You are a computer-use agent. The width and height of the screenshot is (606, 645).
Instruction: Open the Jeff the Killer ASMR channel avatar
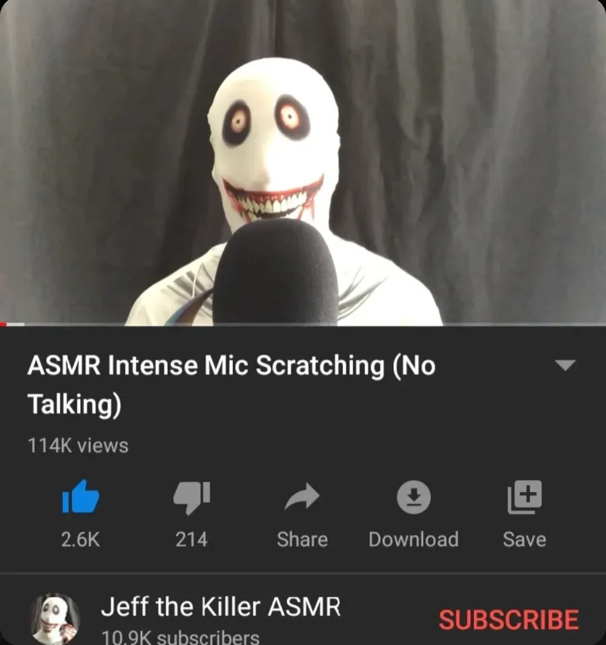tap(55, 618)
